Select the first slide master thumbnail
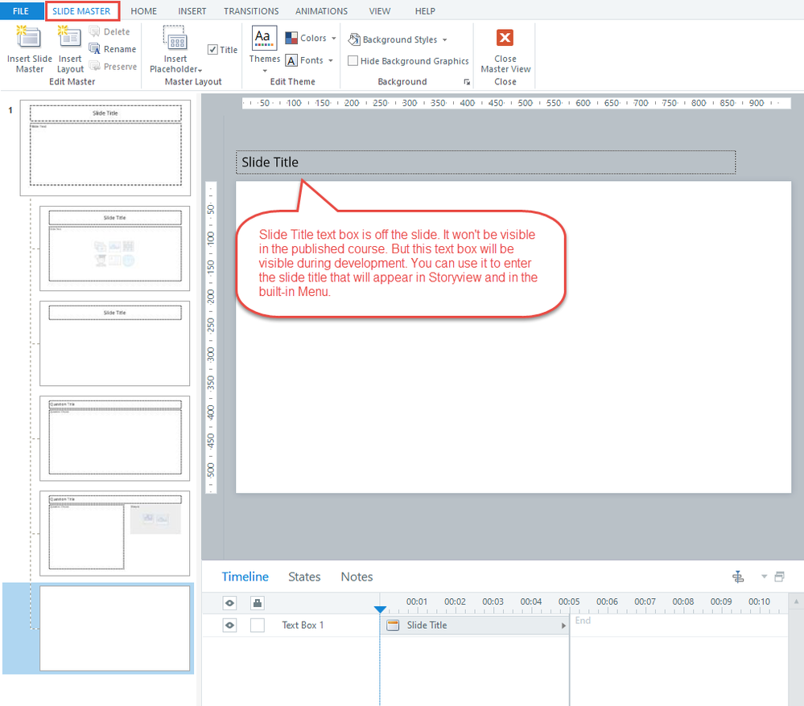The image size is (804, 706). (105, 148)
